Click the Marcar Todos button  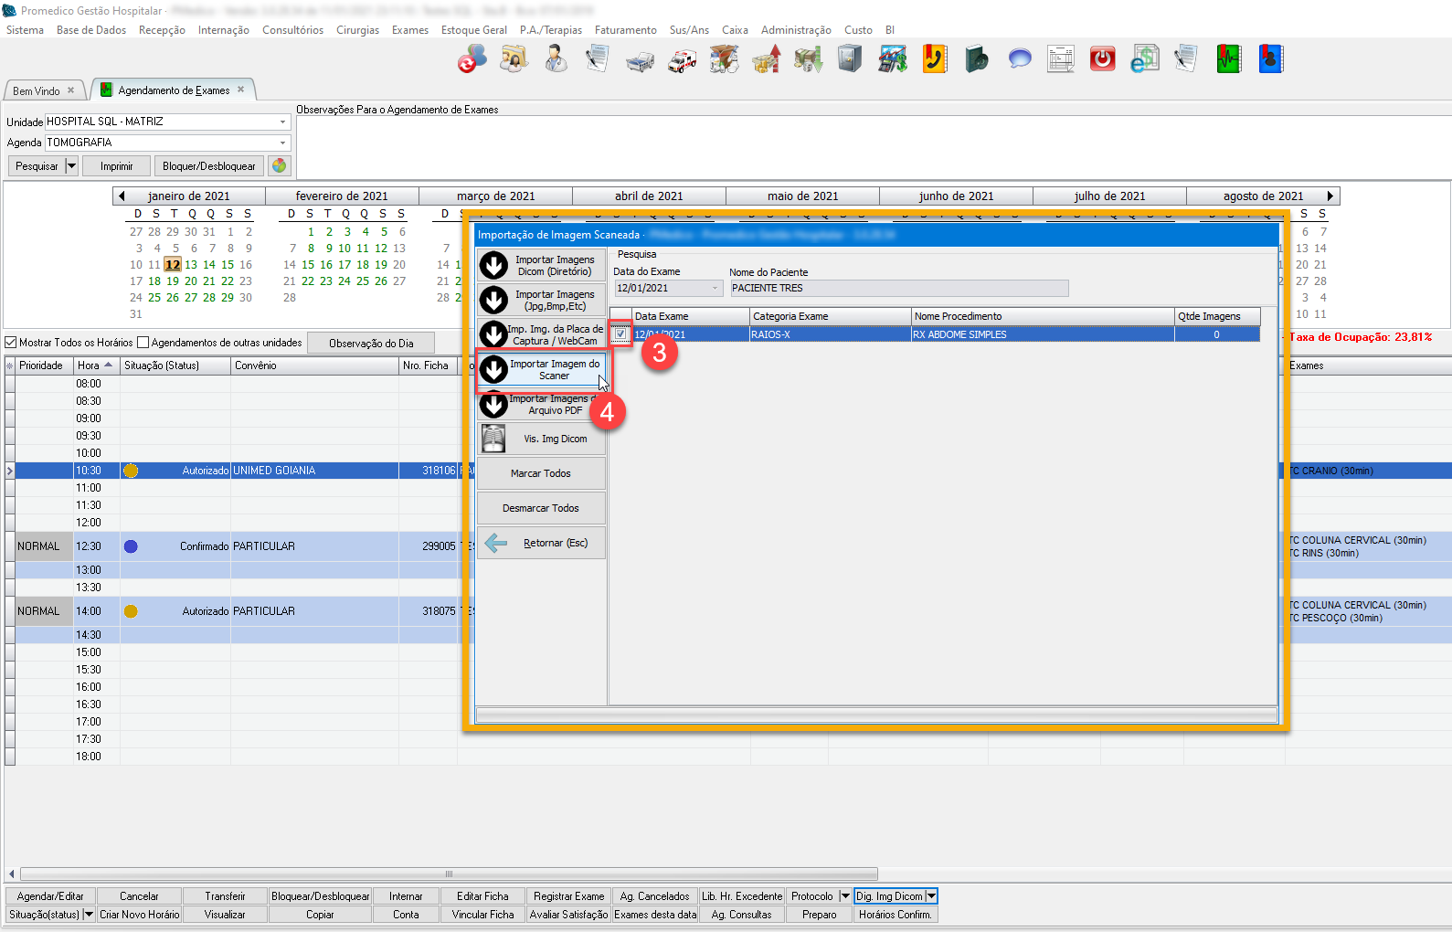coord(541,473)
